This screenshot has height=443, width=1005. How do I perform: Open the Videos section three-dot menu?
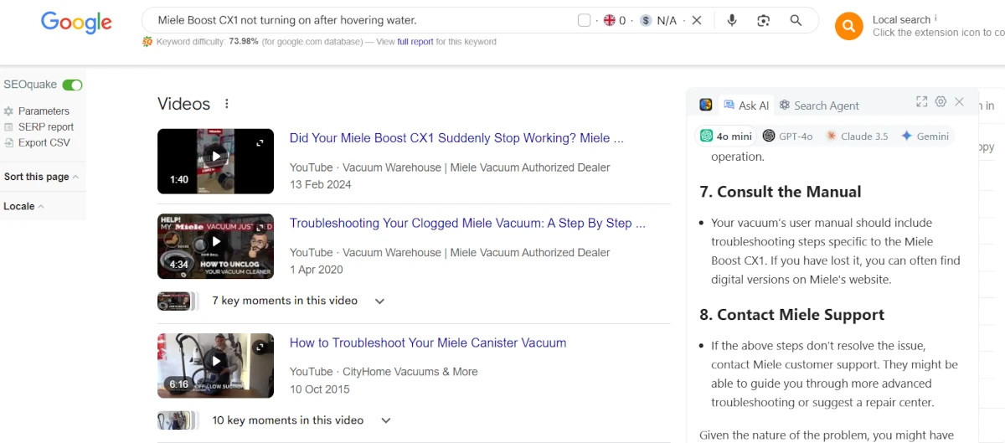[x=226, y=104]
